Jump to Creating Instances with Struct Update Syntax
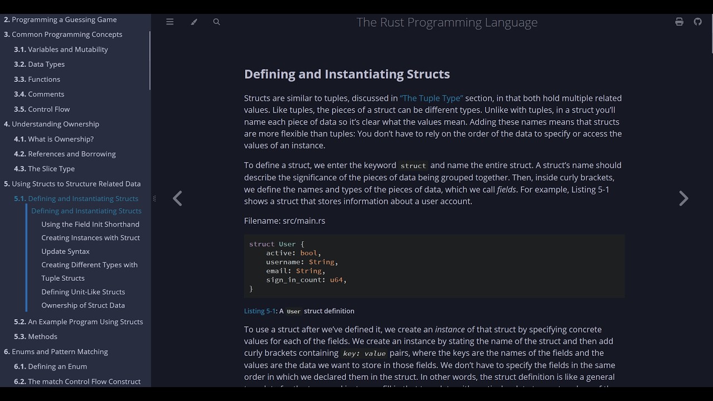 (90, 244)
